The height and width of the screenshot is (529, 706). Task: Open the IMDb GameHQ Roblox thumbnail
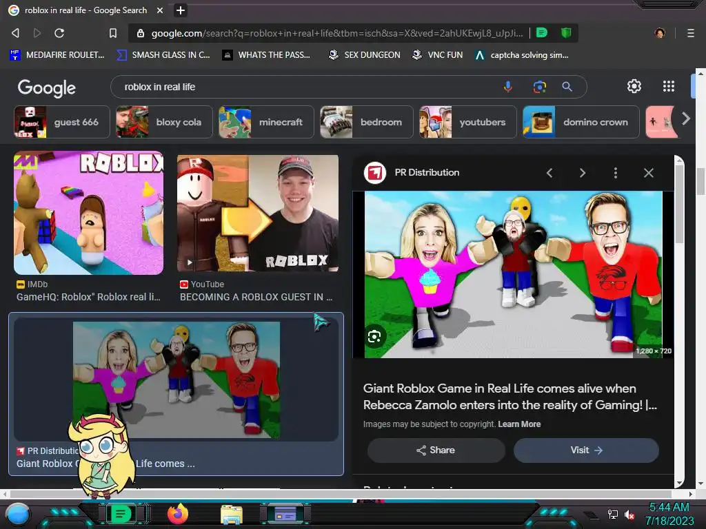click(x=89, y=213)
